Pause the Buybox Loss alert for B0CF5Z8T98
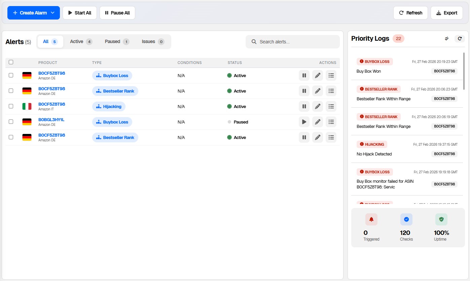 click(x=304, y=75)
